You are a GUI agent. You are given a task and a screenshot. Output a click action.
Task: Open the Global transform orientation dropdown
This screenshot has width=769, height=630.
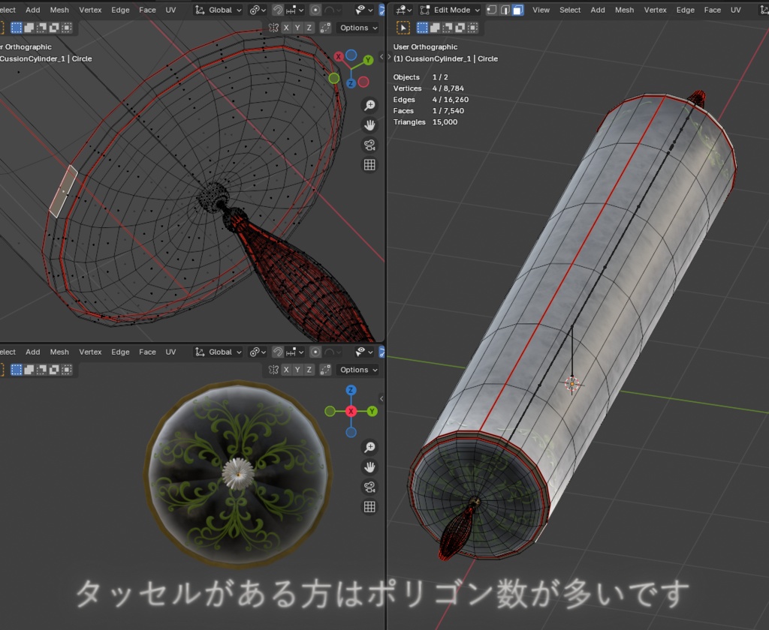pos(219,10)
